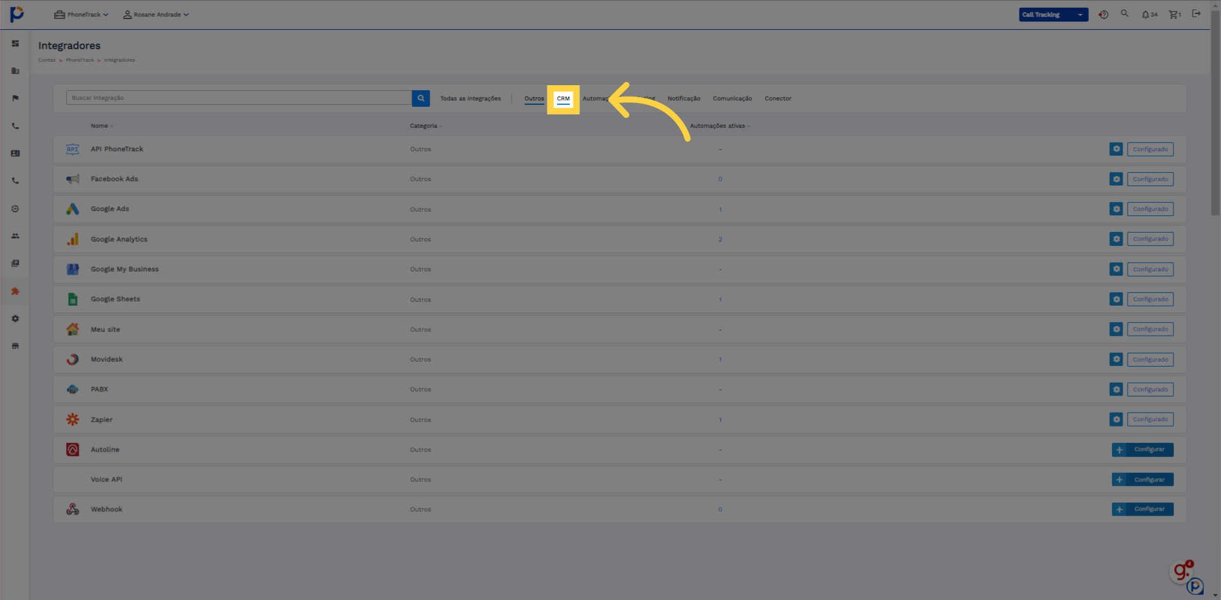Screen dimensions: 1221x600
Task: Open the contact card icon in the sidebar
Action: click(15, 153)
